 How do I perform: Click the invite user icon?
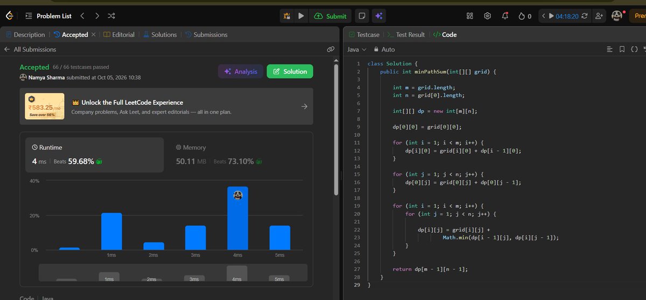pyautogui.click(x=599, y=16)
